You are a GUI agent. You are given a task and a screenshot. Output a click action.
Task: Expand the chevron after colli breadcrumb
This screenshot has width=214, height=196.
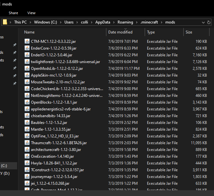[x=92, y=22]
